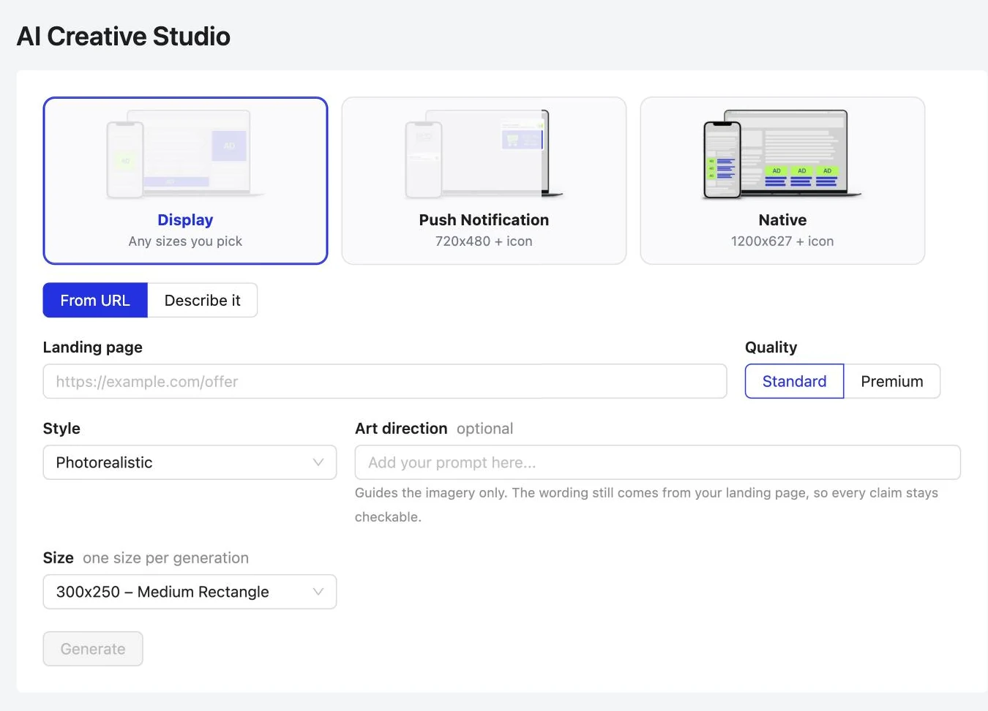
Task: Click the Display device mockup illustration
Action: click(x=185, y=154)
